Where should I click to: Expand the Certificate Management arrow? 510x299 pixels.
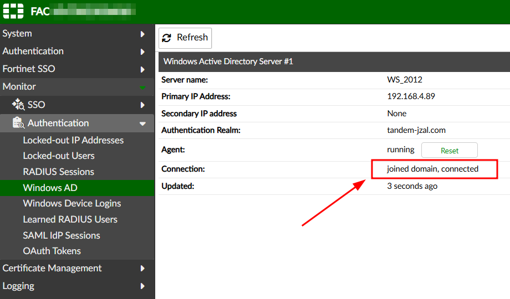click(x=142, y=269)
